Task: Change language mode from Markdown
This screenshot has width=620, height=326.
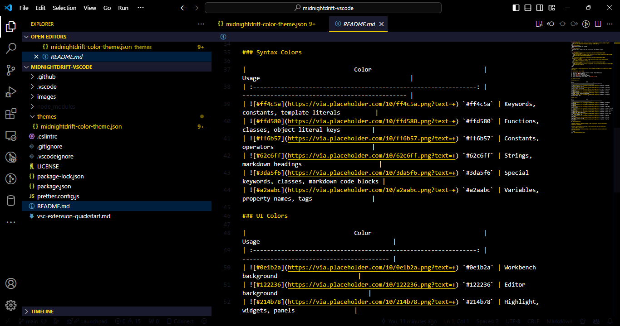Action: coord(559,321)
